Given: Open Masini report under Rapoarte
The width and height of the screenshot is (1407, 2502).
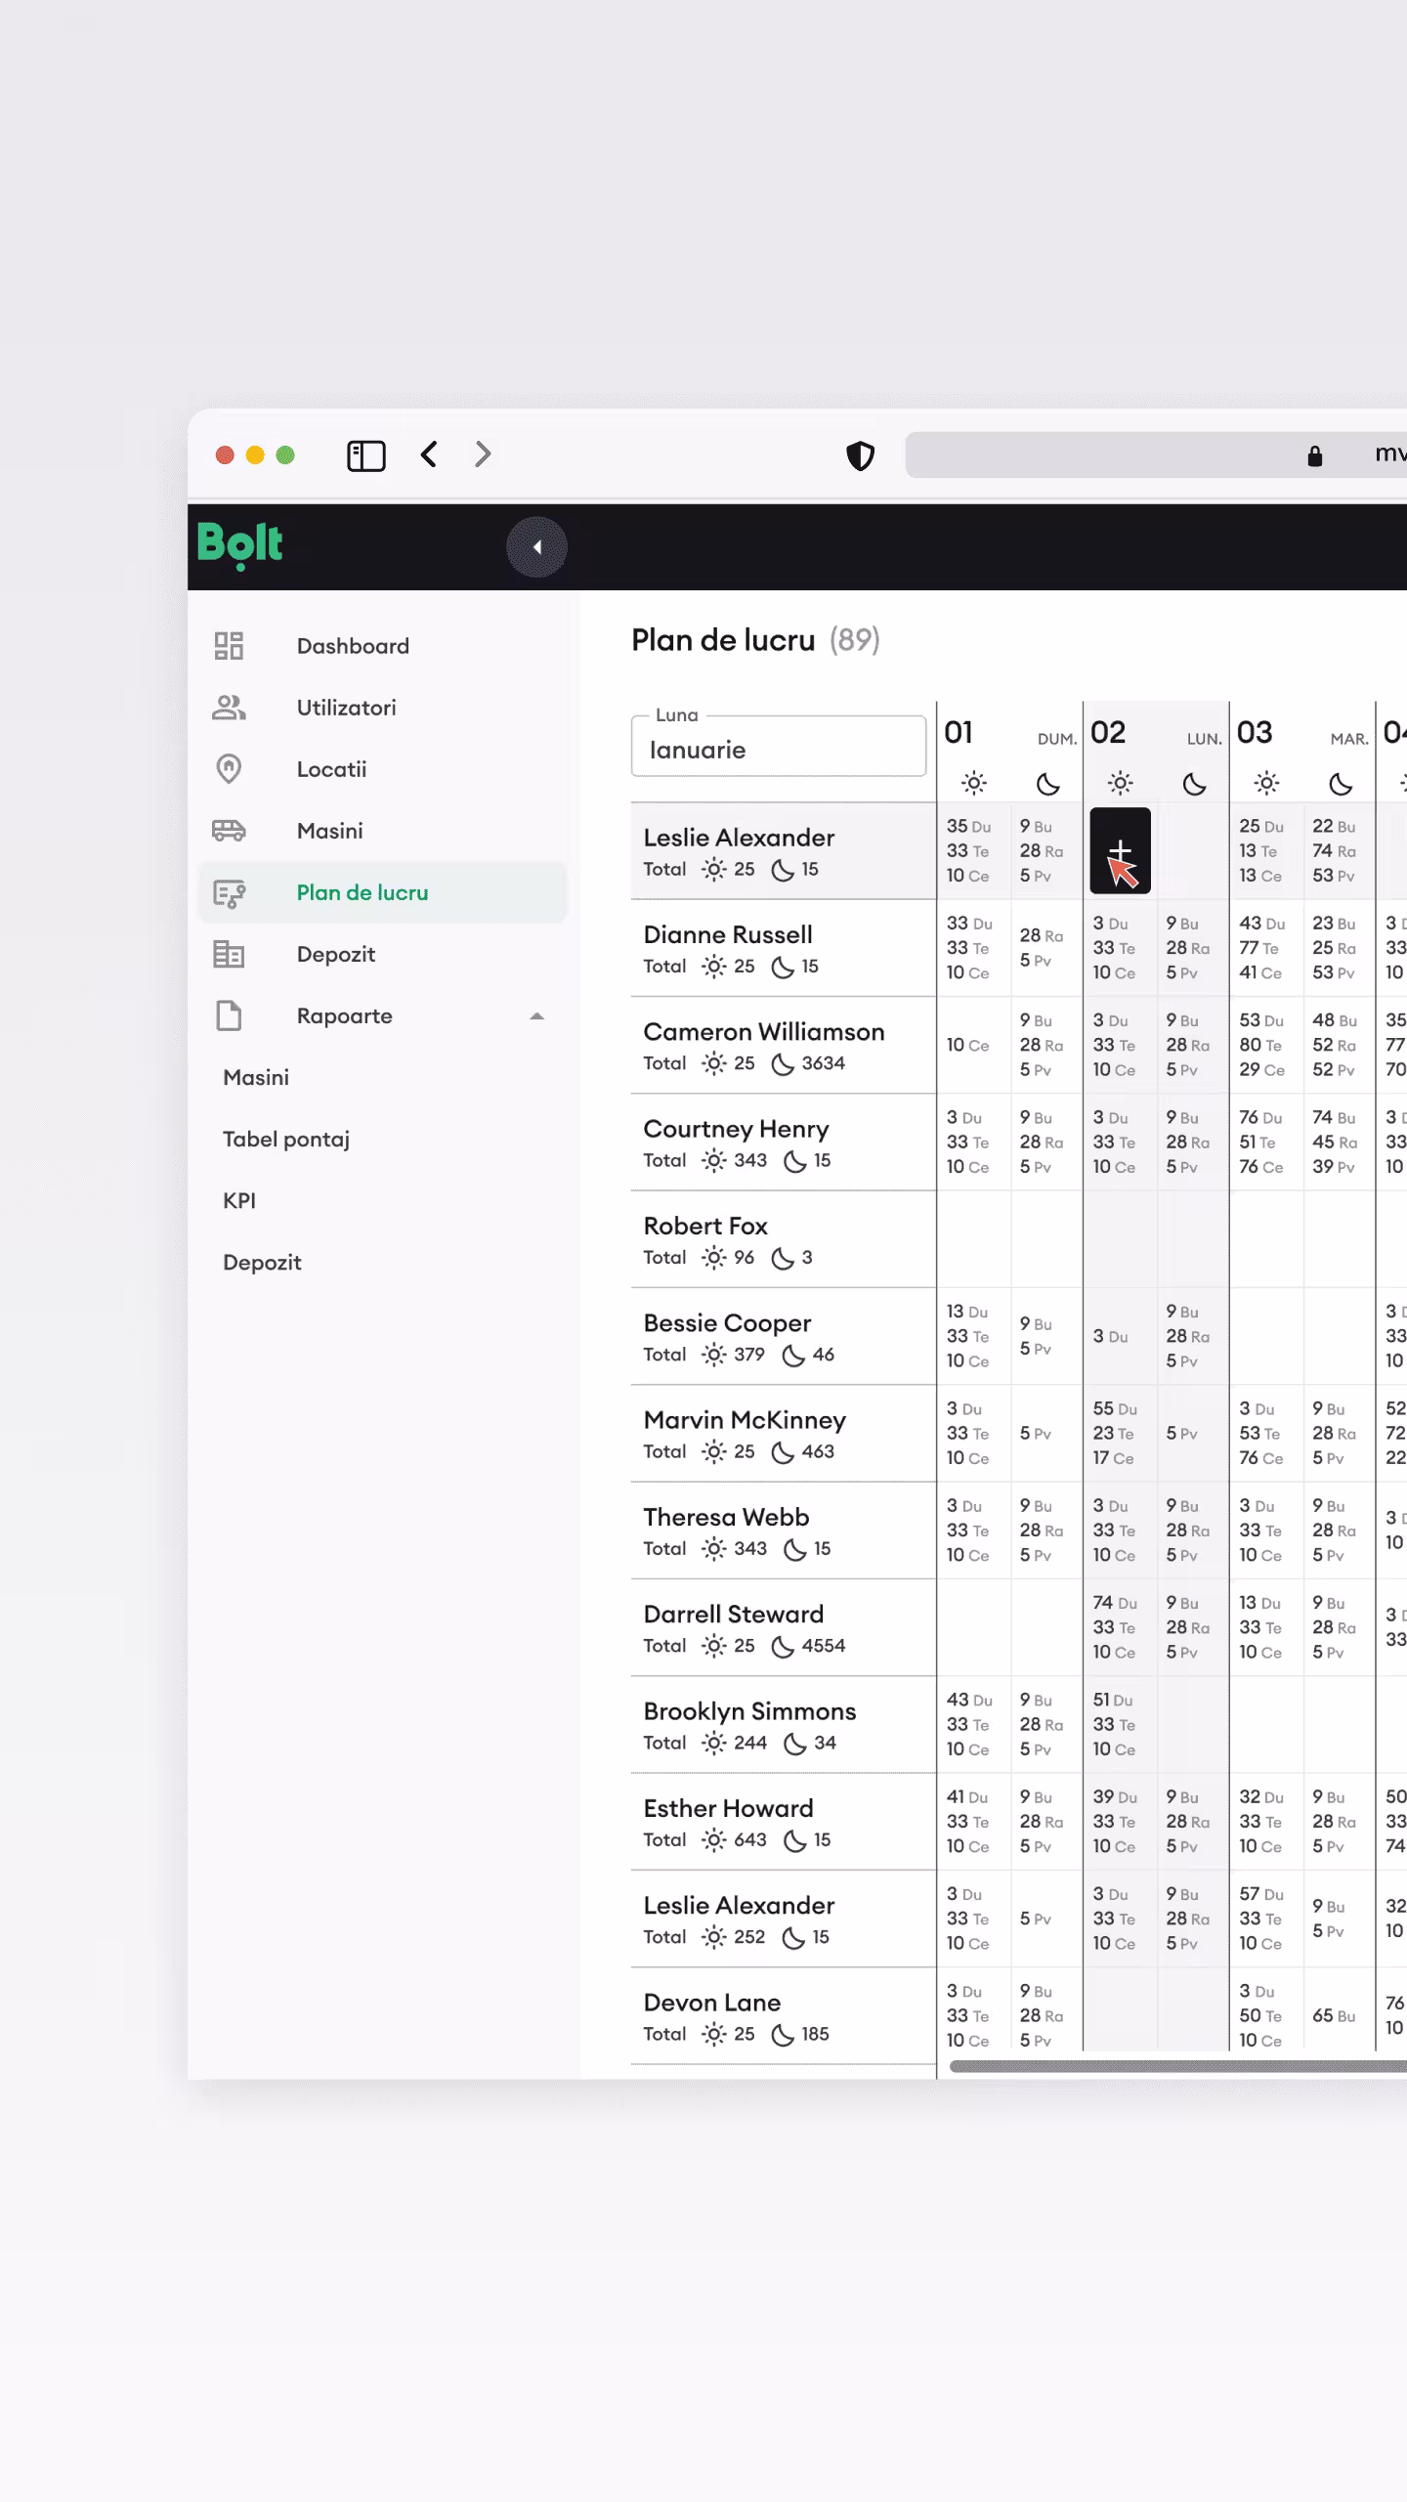Looking at the screenshot, I should coord(256,1077).
